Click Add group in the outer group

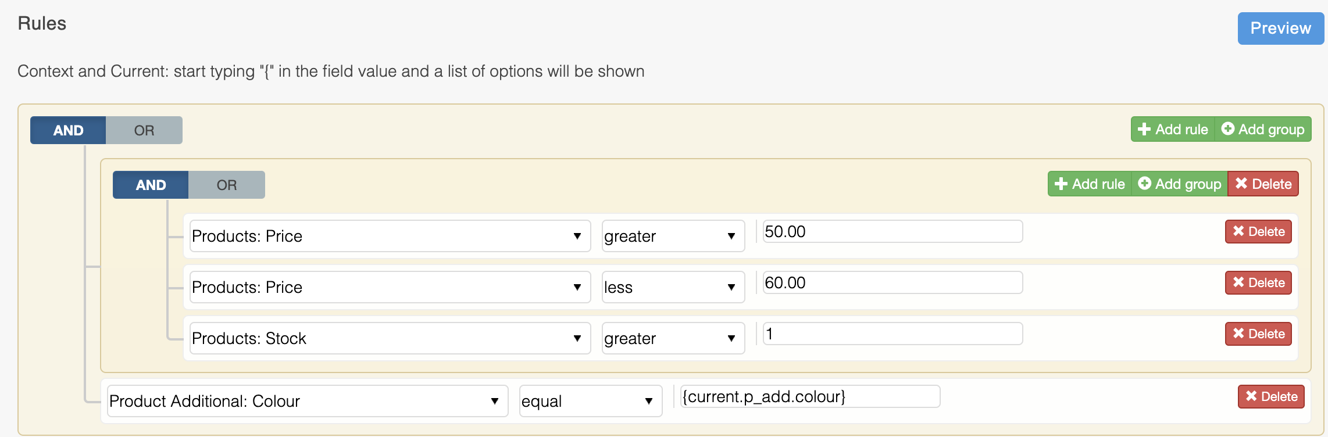(1263, 129)
